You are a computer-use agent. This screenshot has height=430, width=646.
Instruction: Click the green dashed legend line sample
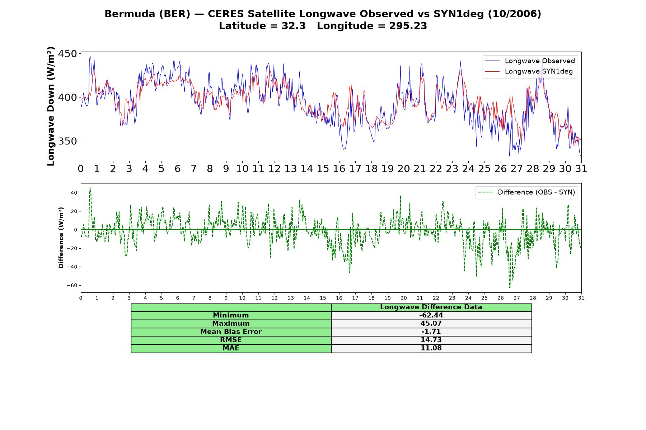[485, 192]
